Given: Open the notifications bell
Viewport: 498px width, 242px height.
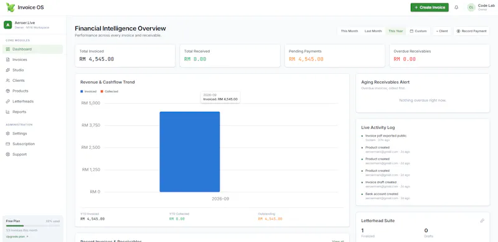Looking at the screenshot, I should click(x=456, y=7).
